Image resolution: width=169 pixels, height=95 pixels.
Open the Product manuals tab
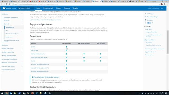click(48, 8)
